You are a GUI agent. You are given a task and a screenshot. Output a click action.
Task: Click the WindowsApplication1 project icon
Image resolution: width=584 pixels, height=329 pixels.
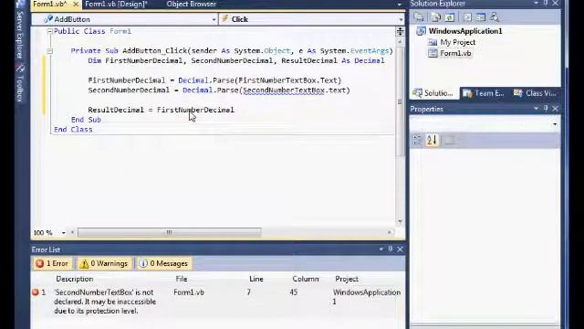pos(421,31)
